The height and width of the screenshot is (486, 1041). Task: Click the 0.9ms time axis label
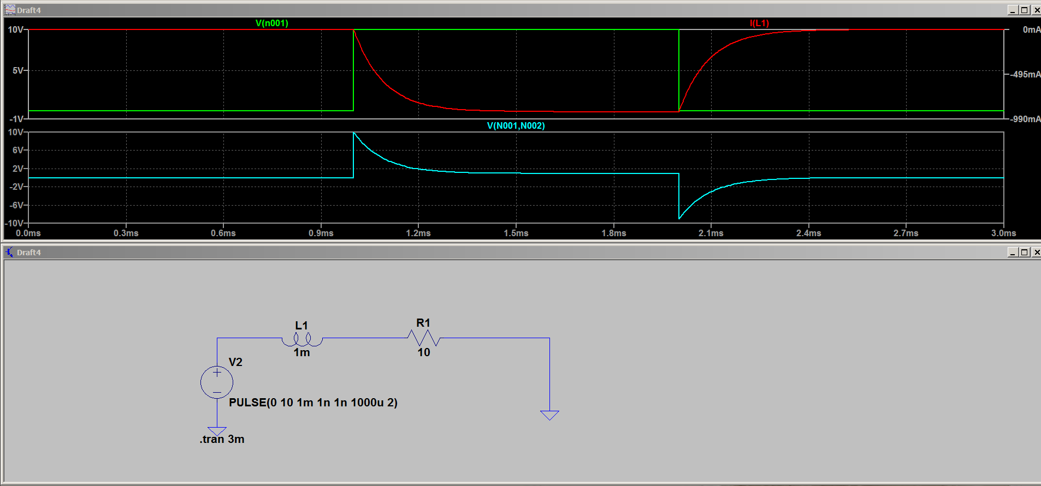pyautogui.click(x=321, y=233)
